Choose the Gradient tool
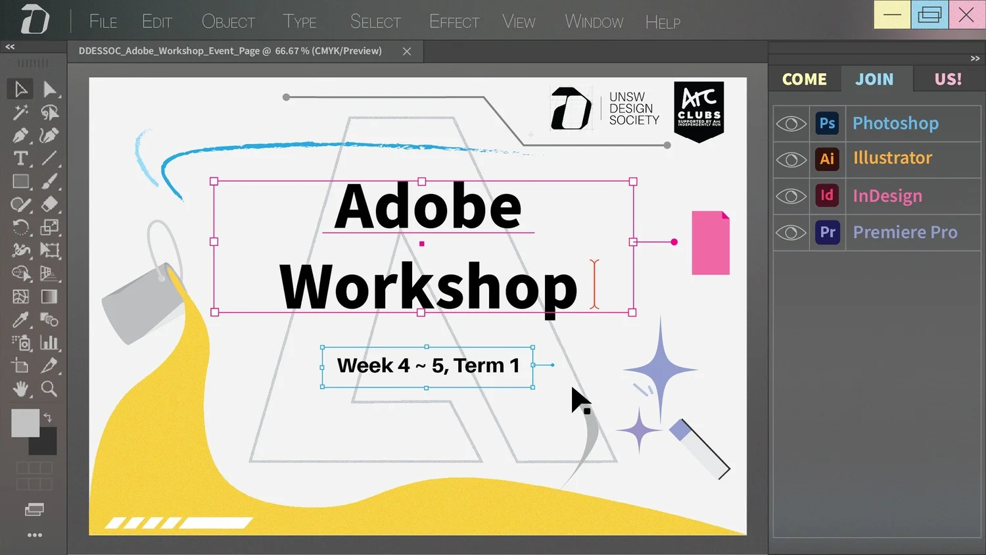This screenshot has height=555, width=986. pyautogui.click(x=49, y=297)
